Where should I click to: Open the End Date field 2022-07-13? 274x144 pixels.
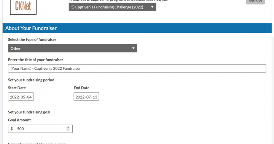pyautogui.click(x=86, y=97)
